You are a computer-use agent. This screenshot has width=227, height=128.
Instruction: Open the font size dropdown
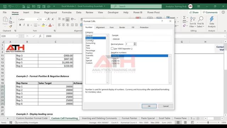click(45, 19)
